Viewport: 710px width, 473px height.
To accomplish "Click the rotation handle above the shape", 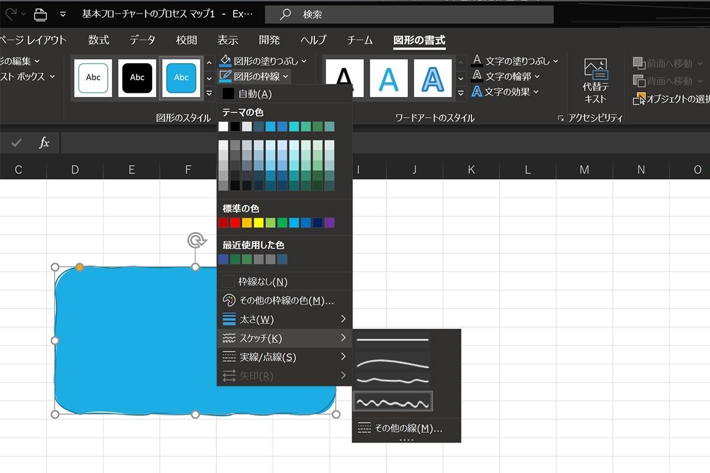I will point(196,240).
